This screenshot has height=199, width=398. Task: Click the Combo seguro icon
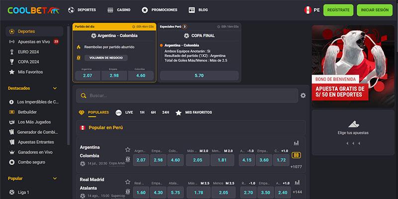[11, 162]
